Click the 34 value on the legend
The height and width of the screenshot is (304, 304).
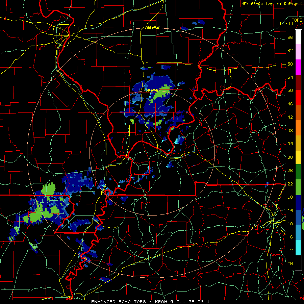[x=290, y=144]
